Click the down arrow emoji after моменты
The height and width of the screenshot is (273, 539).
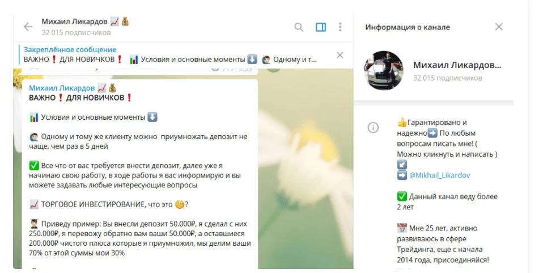click(x=152, y=117)
